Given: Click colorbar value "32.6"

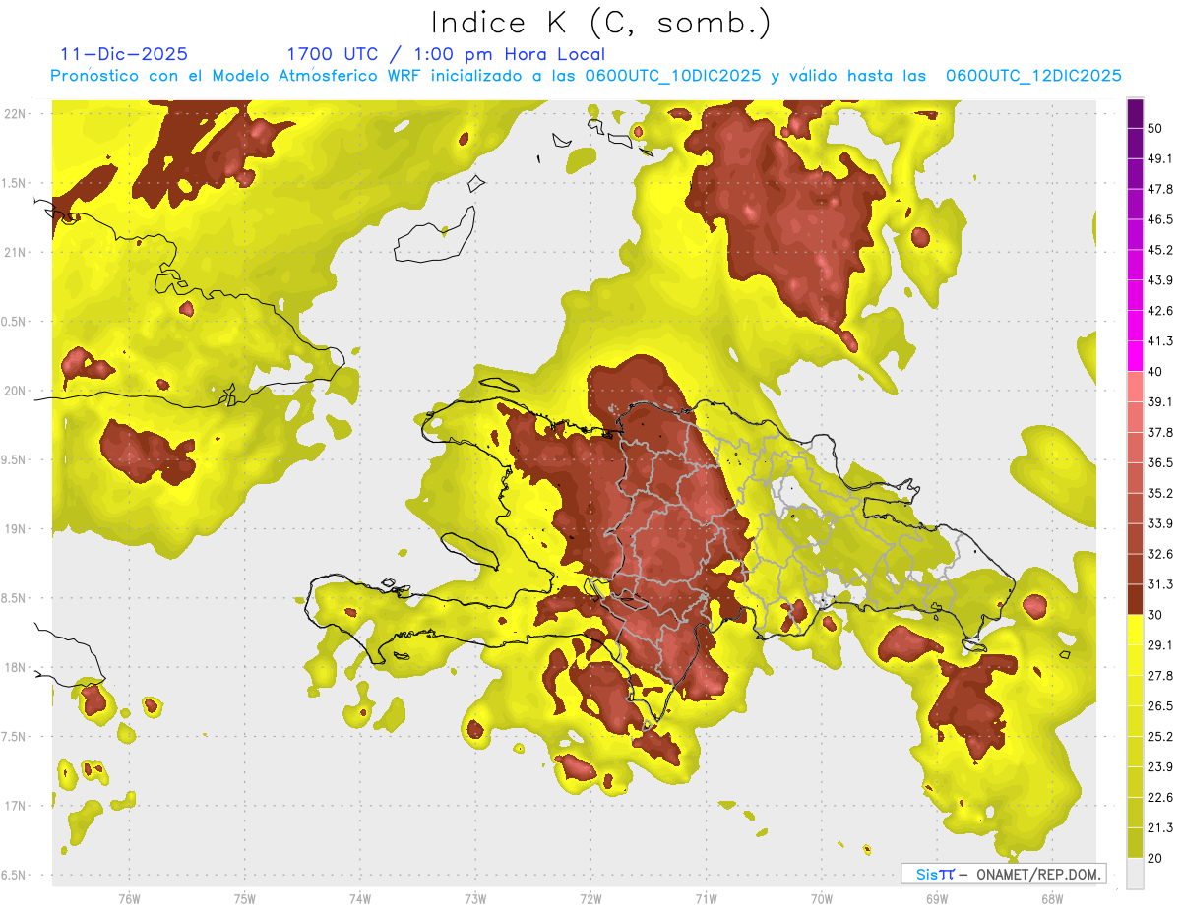Looking at the screenshot, I should 1161,554.
